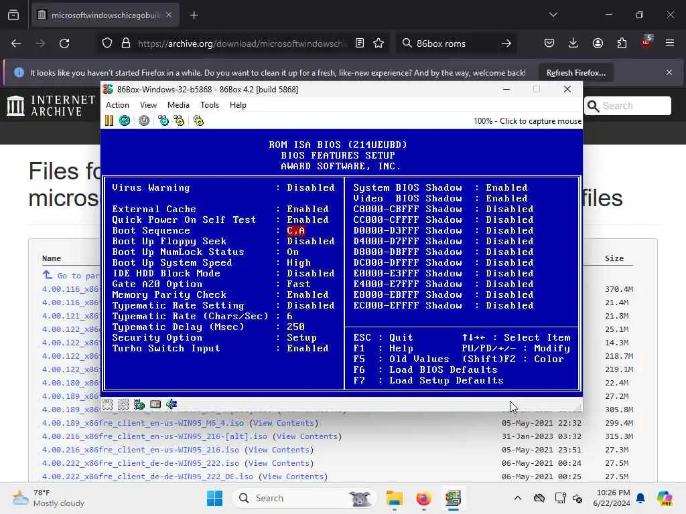Send Ctrl+Alt+Esc via toolbar icon

coord(179,120)
